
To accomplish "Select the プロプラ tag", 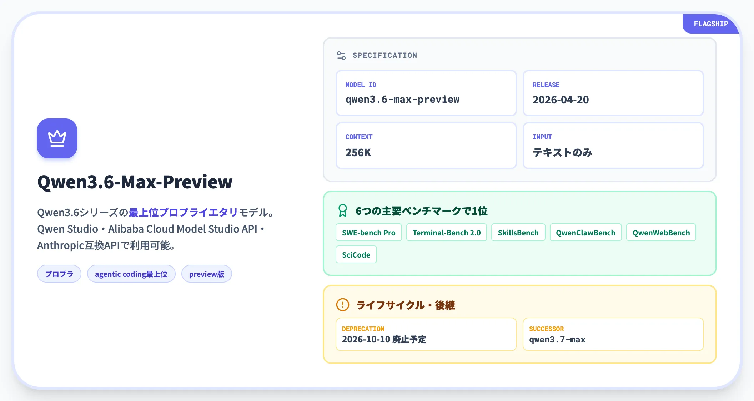I will click(x=59, y=274).
